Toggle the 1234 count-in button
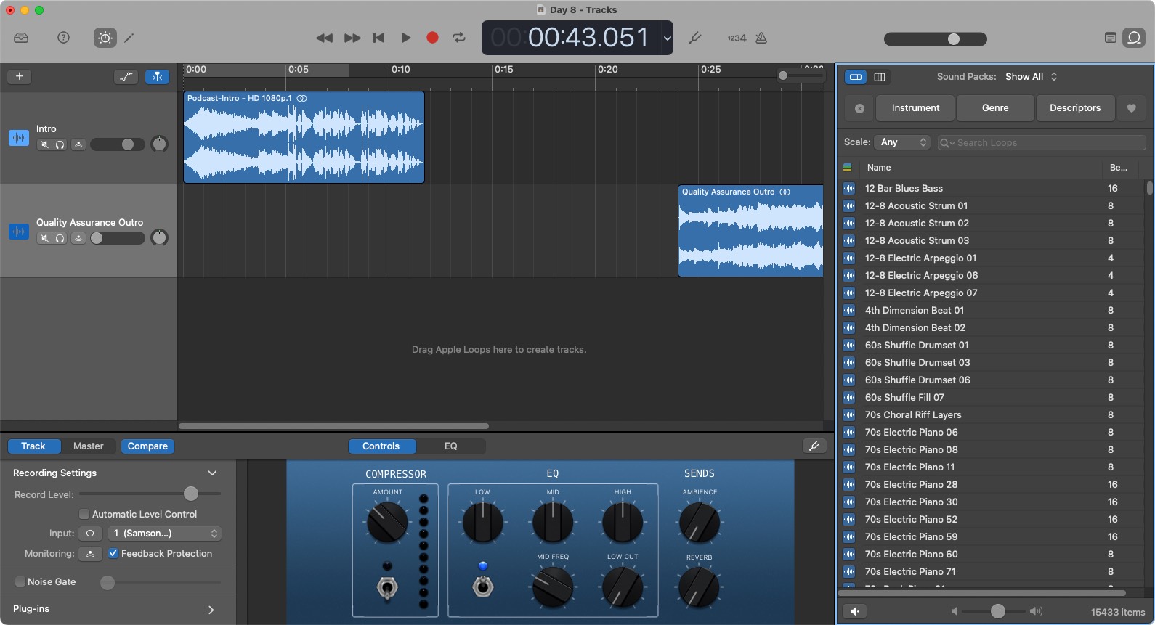 737,38
